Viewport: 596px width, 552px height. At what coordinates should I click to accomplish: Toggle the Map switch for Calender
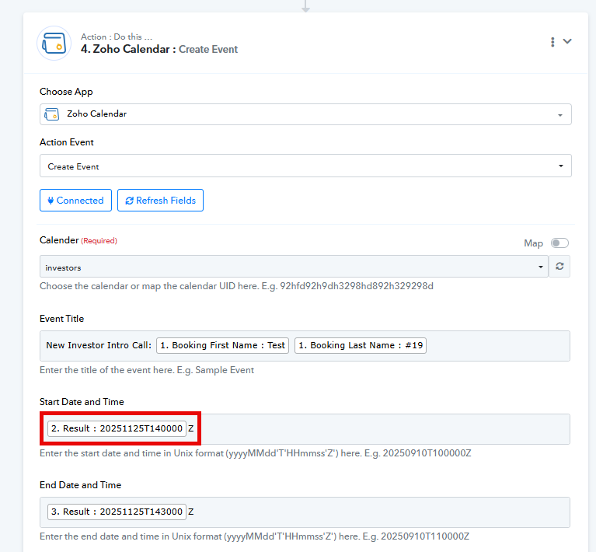[x=559, y=243]
